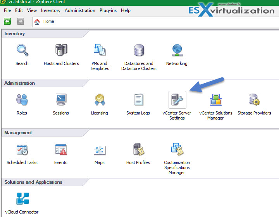Open Hosts and Clusters view

click(x=61, y=50)
